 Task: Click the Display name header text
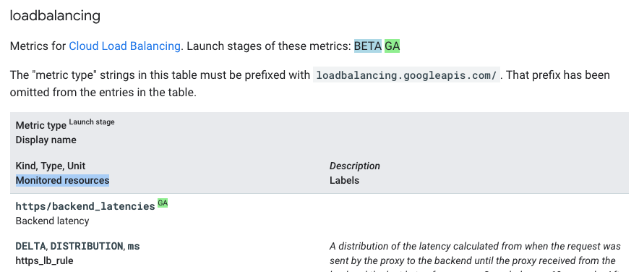[46, 140]
